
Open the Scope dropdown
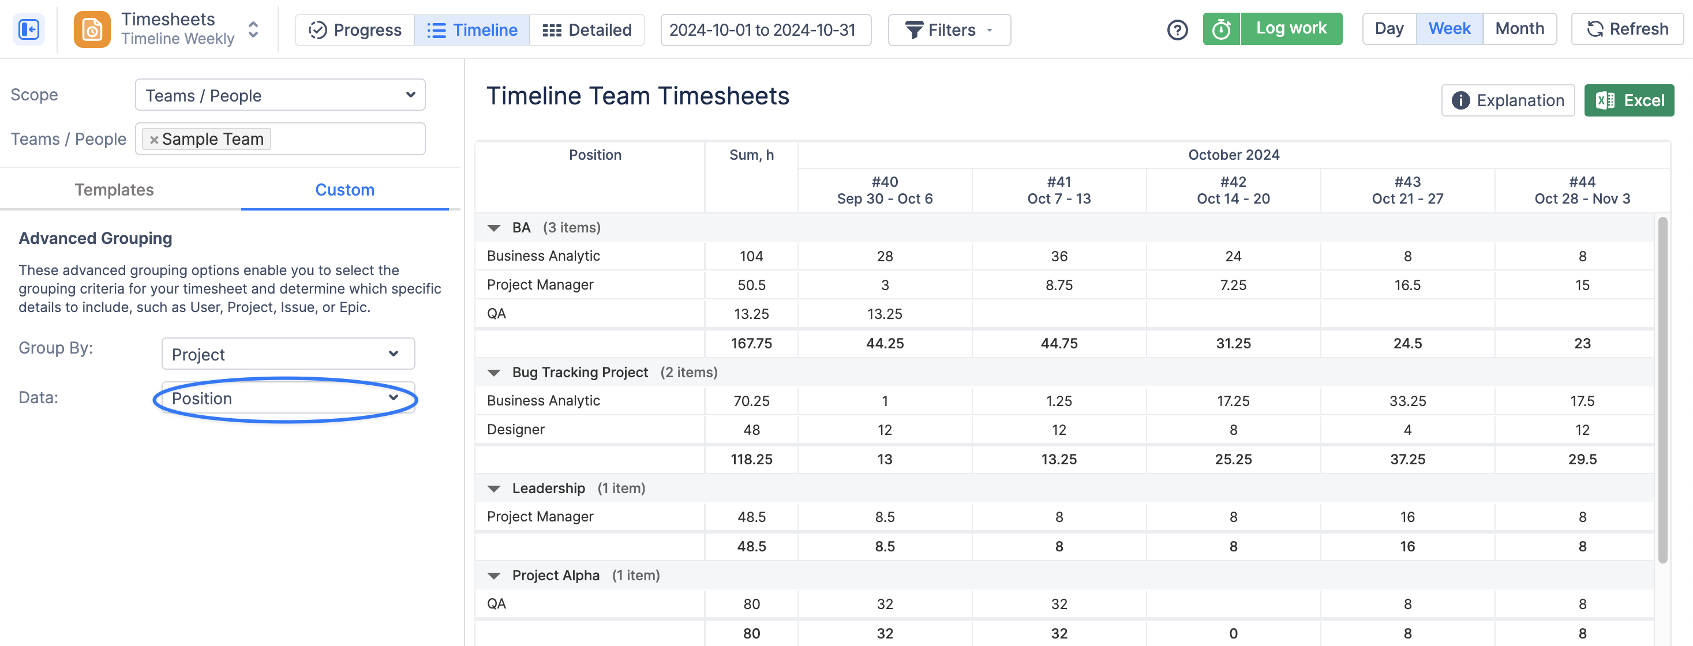coord(280,95)
